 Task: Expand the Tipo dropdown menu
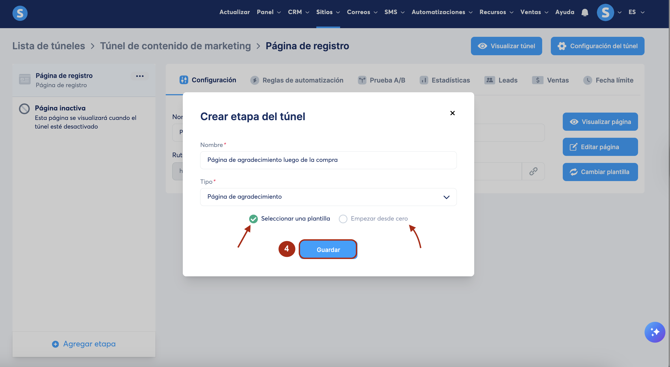point(328,197)
